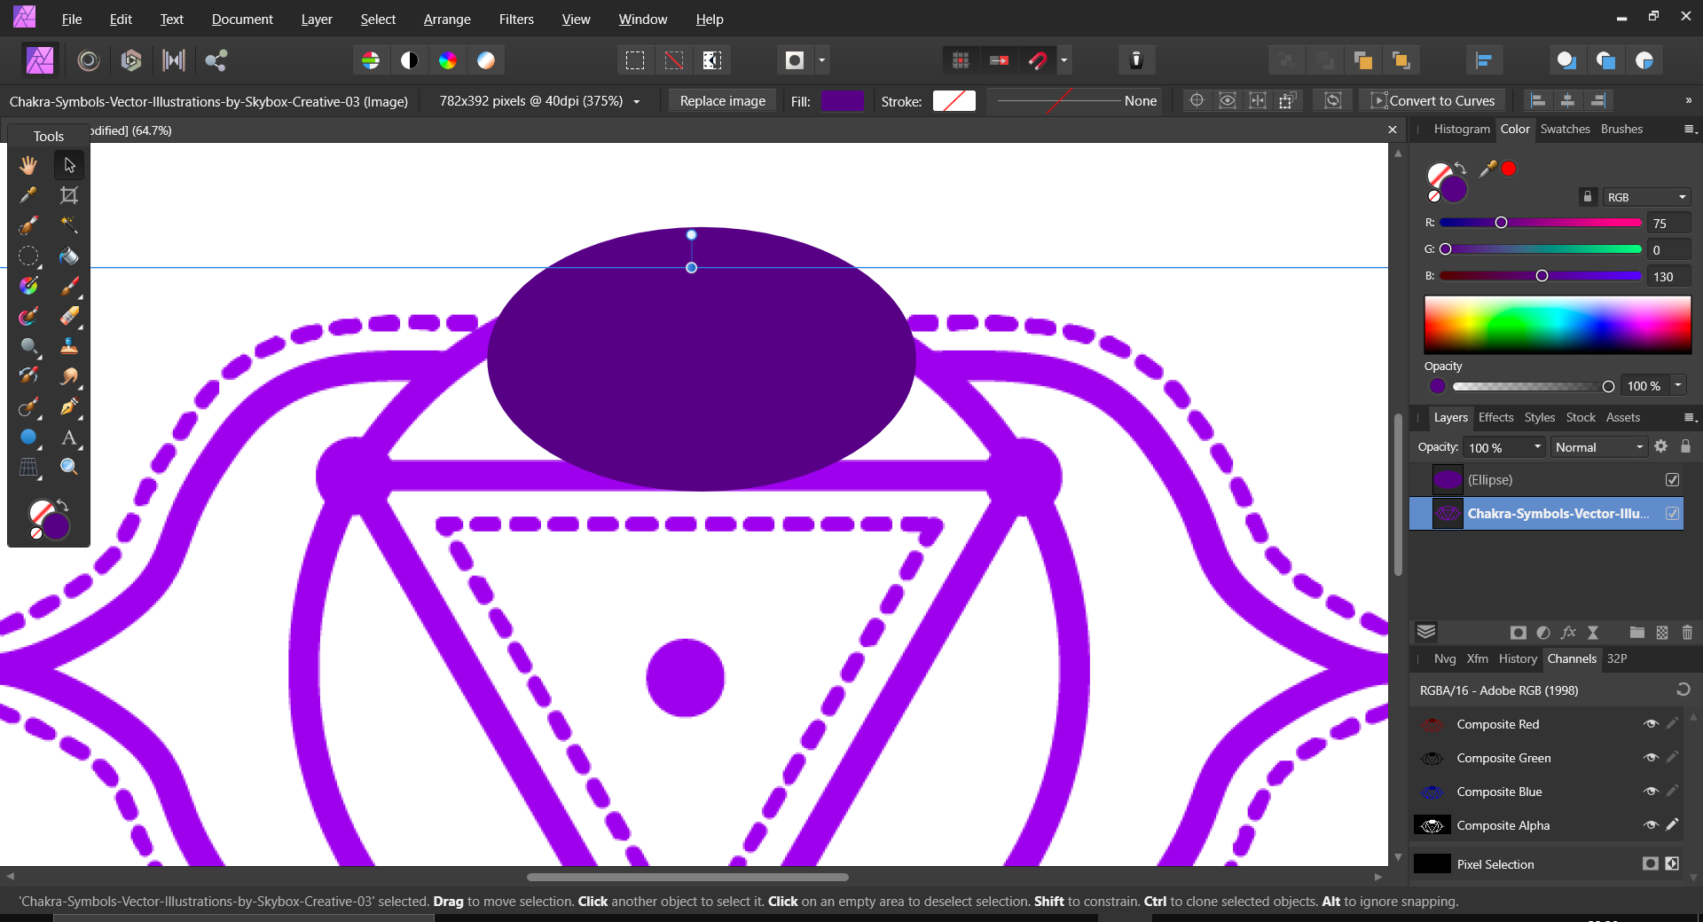
Task: Hide the Composite Green channel
Action: pos(1651,758)
